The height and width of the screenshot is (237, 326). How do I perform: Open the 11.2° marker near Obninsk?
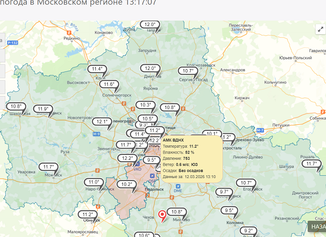pos(88,215)
